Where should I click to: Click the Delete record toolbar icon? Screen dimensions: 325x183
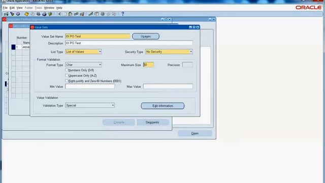click(x=82, y=14)
